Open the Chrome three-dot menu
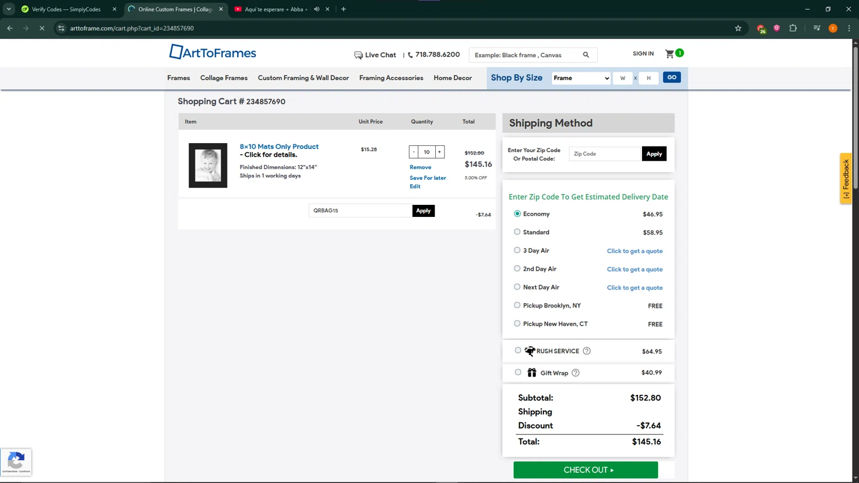This screenshot has height=483, width=859. pyautogui.click(x=849, y=28)
